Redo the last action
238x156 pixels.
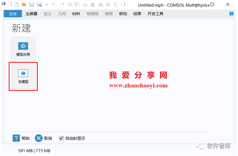click(x=62, y=5)
